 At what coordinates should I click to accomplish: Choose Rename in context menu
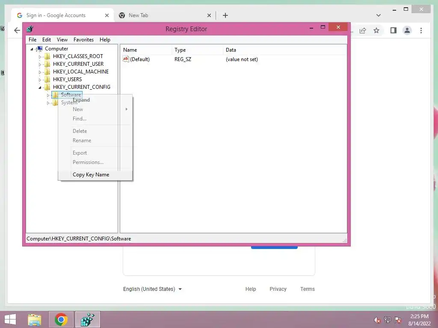pyautogui.click(x=95, y=141)
